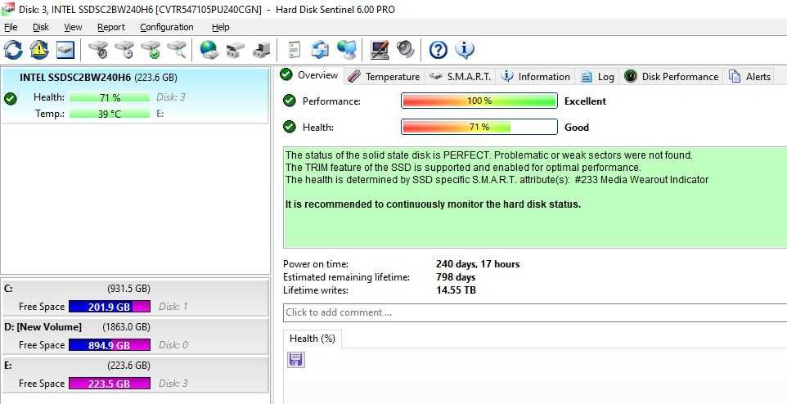Click the D: free space 894.9 GB bar
The height and width of the screenshot is (404, 787).
tap(110, 345)
